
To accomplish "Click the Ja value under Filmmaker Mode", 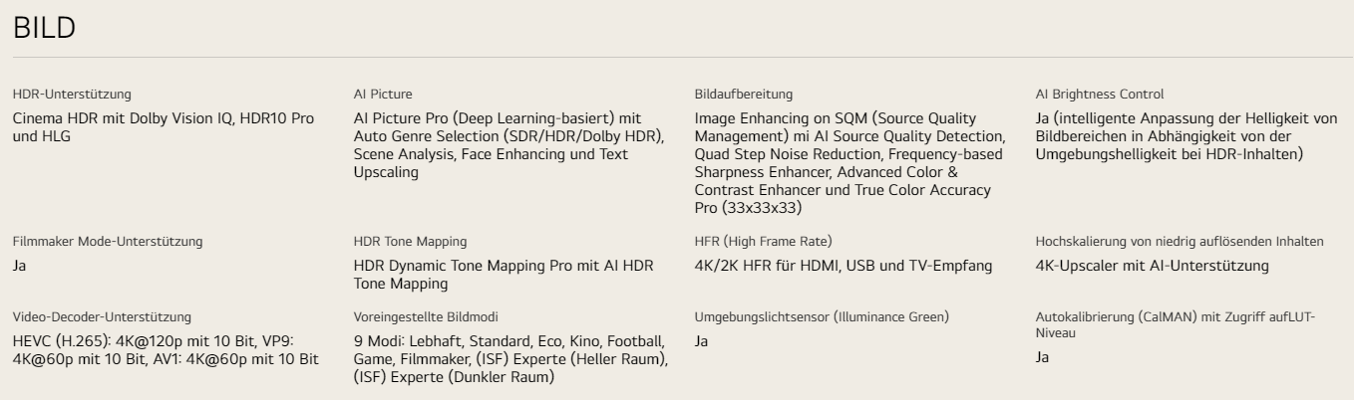I will pos(18,266).
